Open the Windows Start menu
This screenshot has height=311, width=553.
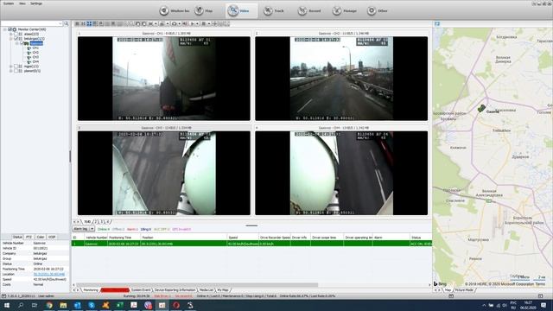7,305
